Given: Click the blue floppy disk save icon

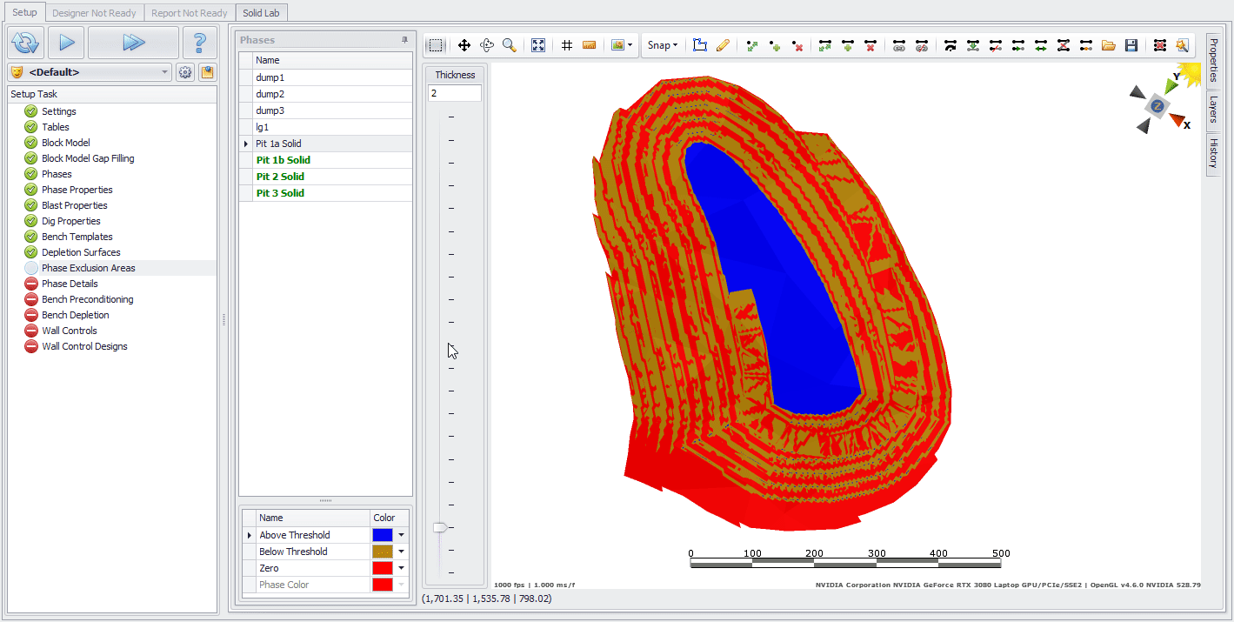Looking at the screenshot, I should tap(1131, 45).
